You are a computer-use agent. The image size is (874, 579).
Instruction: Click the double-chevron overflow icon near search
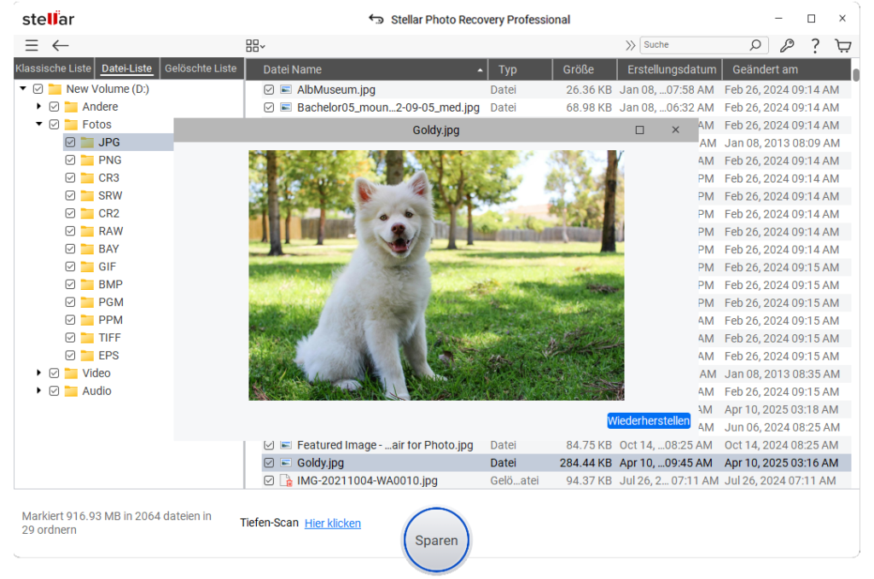click(x=631, y=45)
